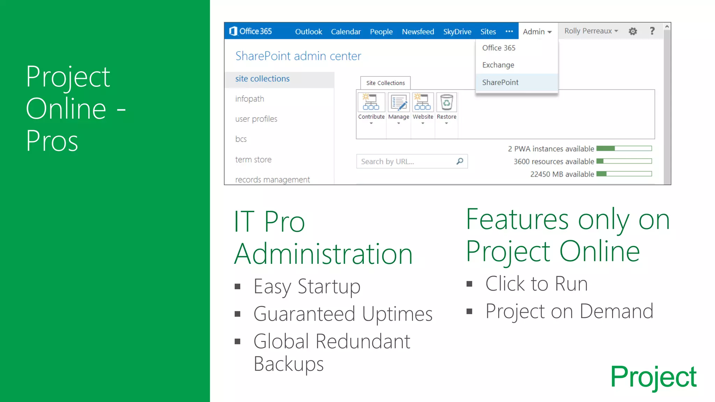
Task: Go to Outlook in the top navigation
Action: (309, 32)
